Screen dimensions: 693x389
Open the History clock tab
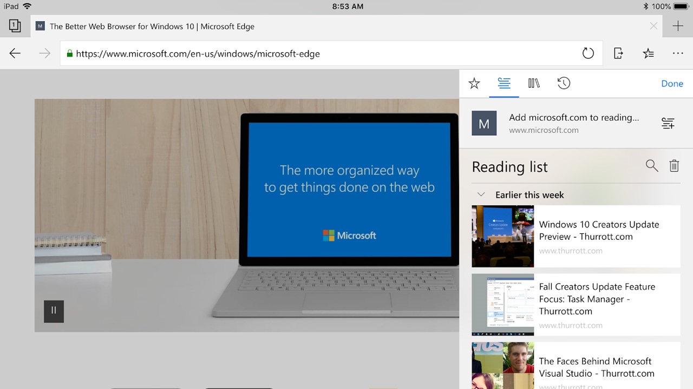click(x=564, y=83)
